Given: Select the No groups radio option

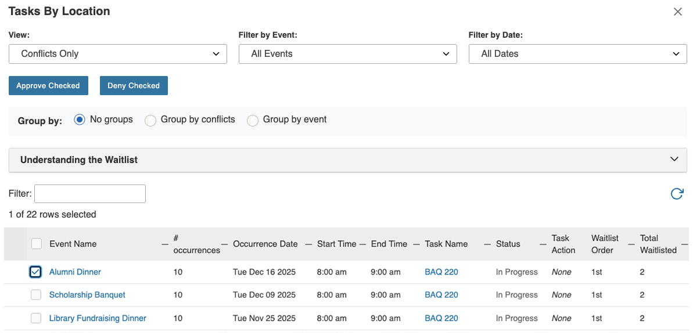Looking at the screenshot, I should 80,120.
